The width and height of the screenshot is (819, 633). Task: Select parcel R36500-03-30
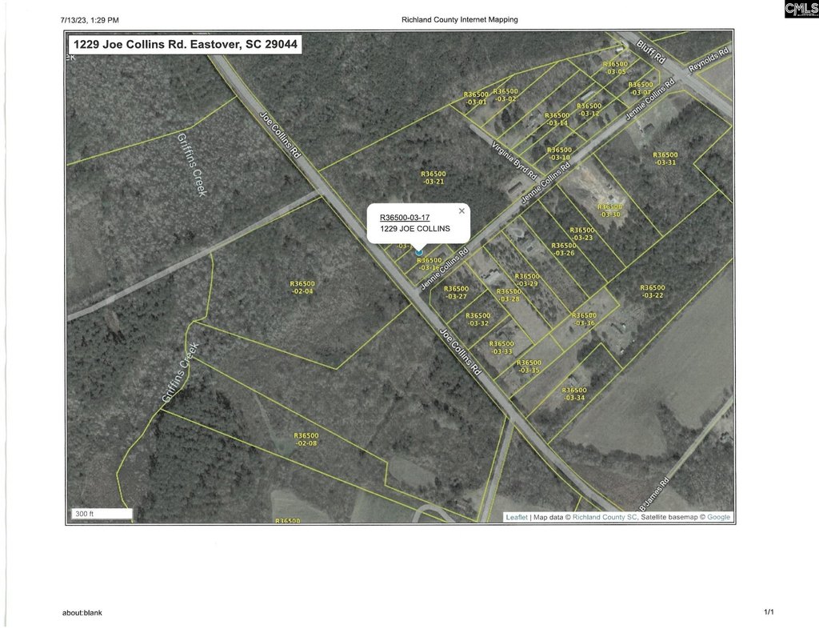609,210
